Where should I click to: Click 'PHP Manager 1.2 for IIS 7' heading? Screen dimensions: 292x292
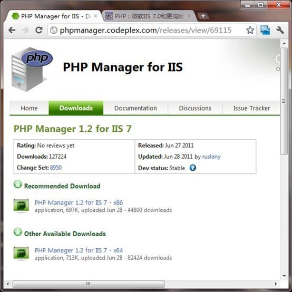tap(73, 129)
